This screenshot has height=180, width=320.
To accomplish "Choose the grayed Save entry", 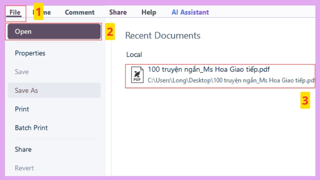I will pyautogui.click(x=22, y=72).
